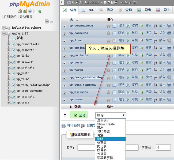Choose 优化表 in the dropdown list
The height and width of the screenshot is (160, 174).
pos(110,146)
